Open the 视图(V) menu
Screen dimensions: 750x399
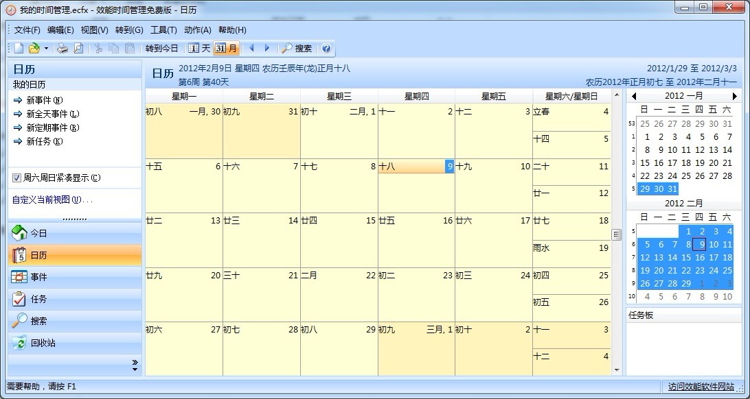tap(94, 30)
